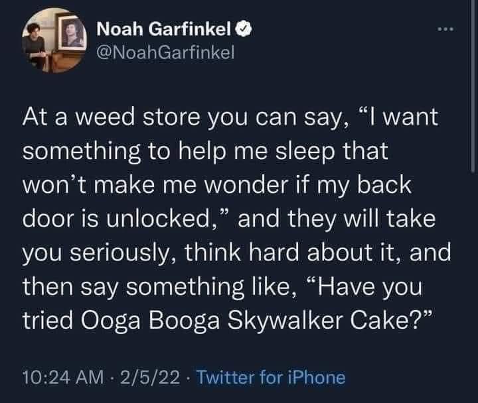
Task: Click the word 'seriously' in the tweet
Action: pos(118,254)
